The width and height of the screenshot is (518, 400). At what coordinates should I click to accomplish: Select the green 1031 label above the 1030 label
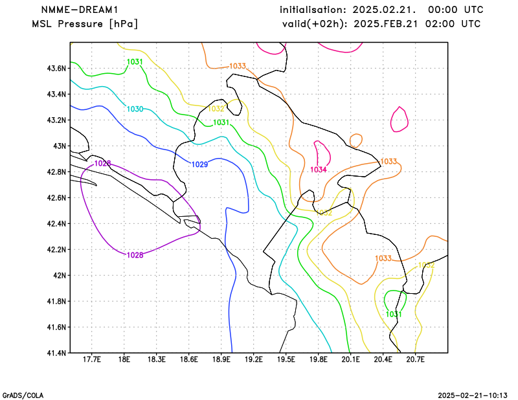[135, 61]
